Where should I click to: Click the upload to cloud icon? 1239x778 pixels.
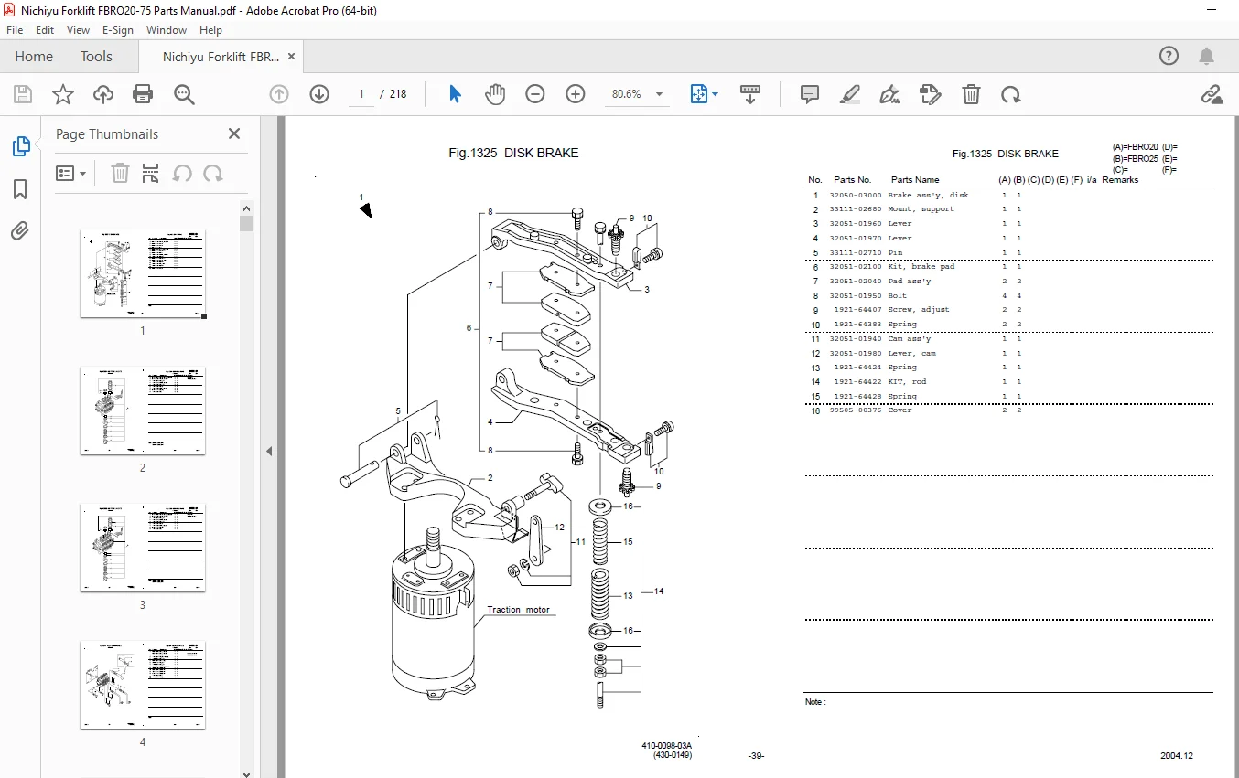(x=103, y=94)
